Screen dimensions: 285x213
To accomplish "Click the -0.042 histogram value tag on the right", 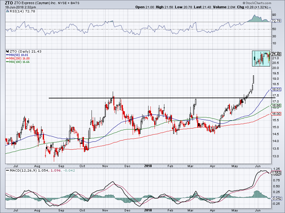I will 276,198.
